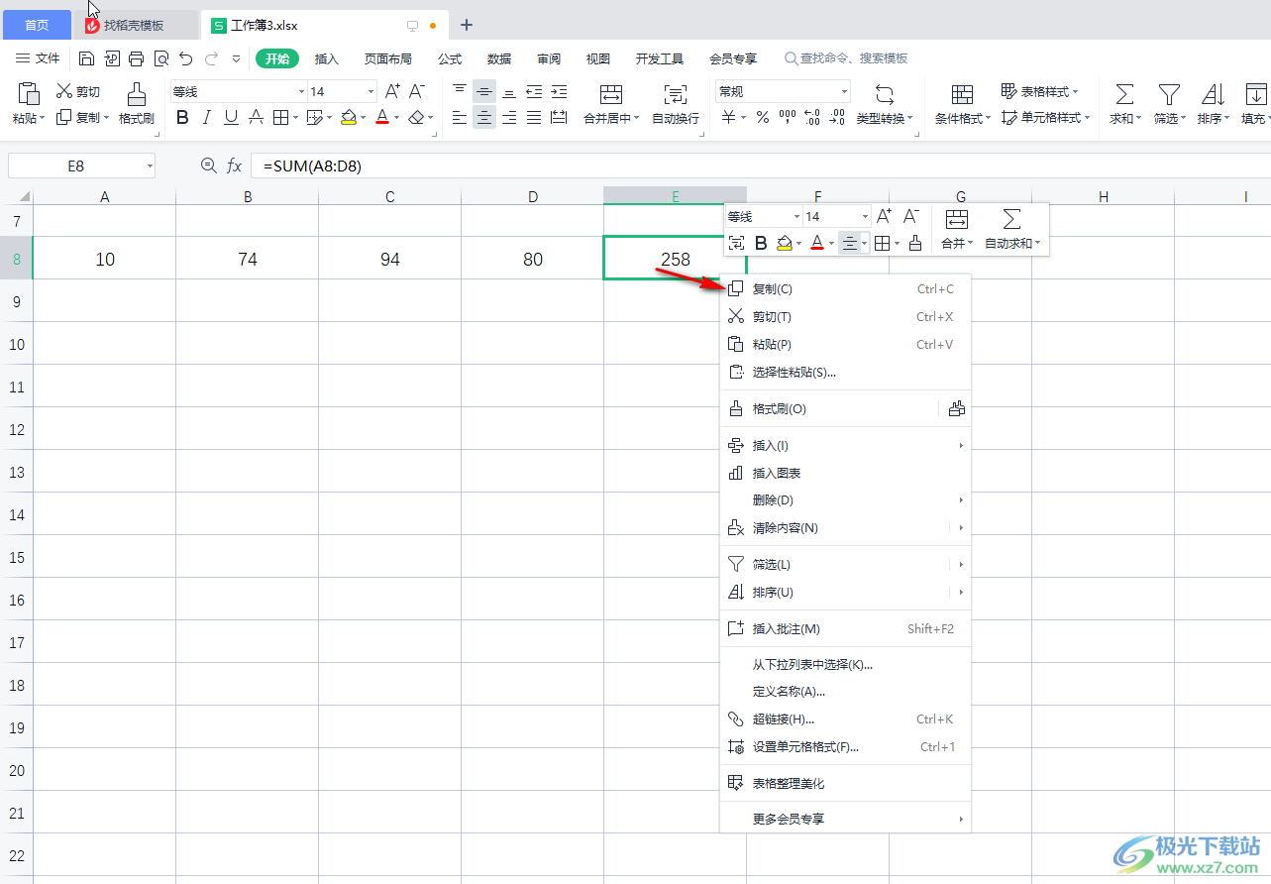This screenshot has width=1271, height=884.
Task: Click the ribbon increase indent icon
Action: coord(559,91)
